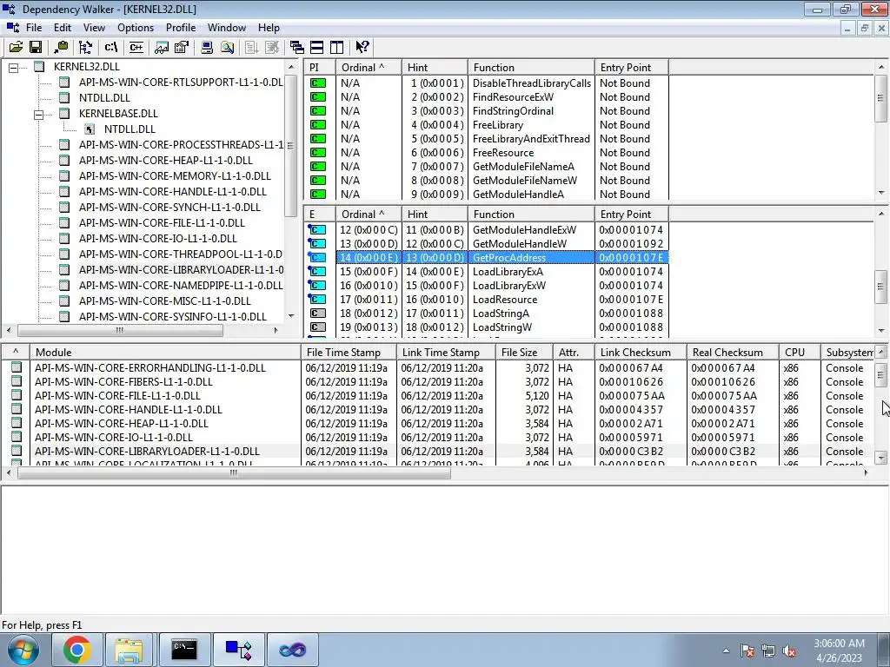Screen dimensions: 890x667
Task: Click imports list scroll-down arrow
Action: pyautogui.click(x=881, y=193)
